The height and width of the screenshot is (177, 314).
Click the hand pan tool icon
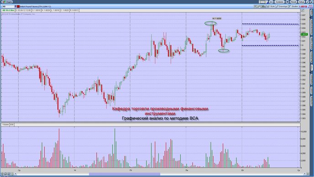(12, 174)
